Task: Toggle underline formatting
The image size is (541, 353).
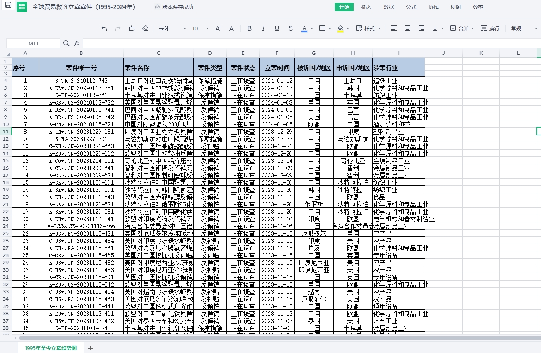Action: (x=277, y=28)
